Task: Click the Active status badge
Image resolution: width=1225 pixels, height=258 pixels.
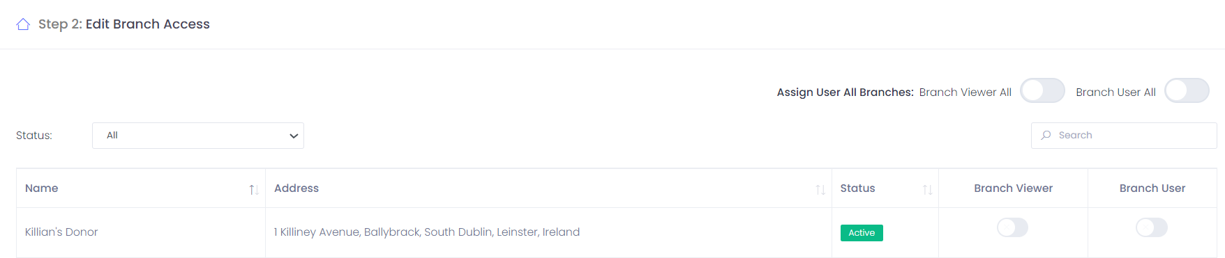Action: coord(862,233)
